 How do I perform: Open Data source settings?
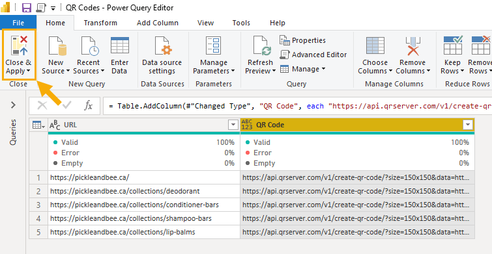pos(162,55)
